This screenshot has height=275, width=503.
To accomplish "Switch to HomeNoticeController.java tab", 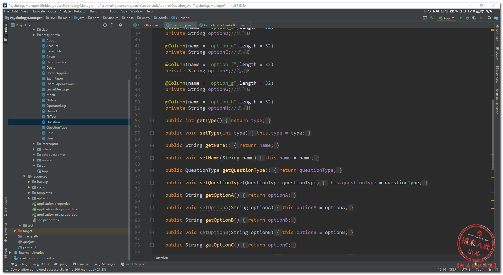I will [x=224, y=25].
